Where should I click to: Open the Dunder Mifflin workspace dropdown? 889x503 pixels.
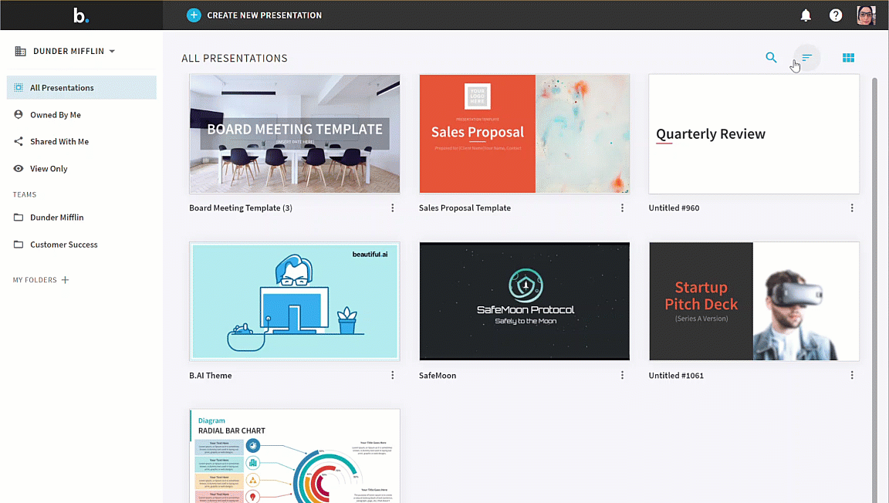(x=74, y=51)
